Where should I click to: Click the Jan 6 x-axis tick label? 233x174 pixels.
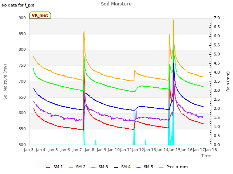65,150
